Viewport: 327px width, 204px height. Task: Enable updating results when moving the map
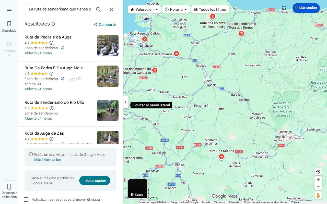click(26, 199)
